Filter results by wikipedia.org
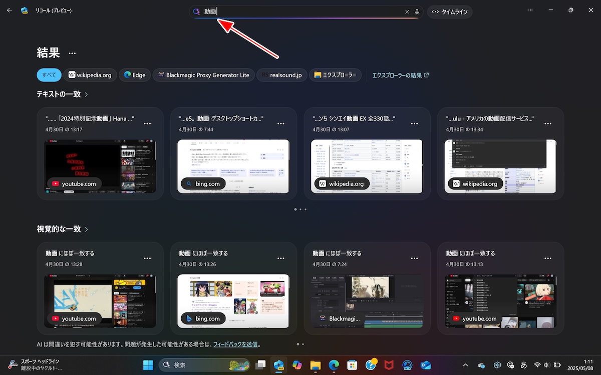Screen dimensions: 601x375 pyautogui.click(x=90, y=75)
